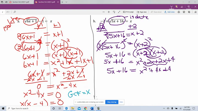The height and width of the screenshot is (111, 198).
Task: Hide the screen sharing notification
Action: [121, 102]
